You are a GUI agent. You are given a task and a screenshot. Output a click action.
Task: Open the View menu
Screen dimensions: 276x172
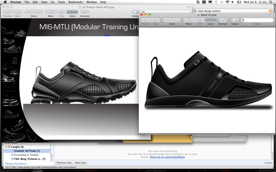pos(44,2)
